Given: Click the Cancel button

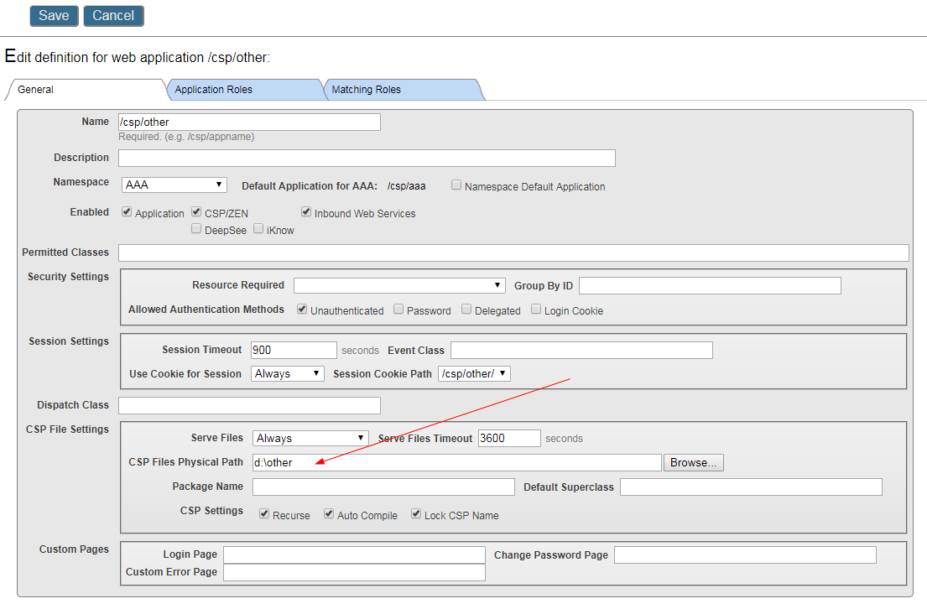Looking at the screenshot, I should tap(113, 16).
